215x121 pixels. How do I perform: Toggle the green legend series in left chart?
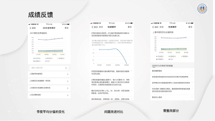click(x=49, y=58)
